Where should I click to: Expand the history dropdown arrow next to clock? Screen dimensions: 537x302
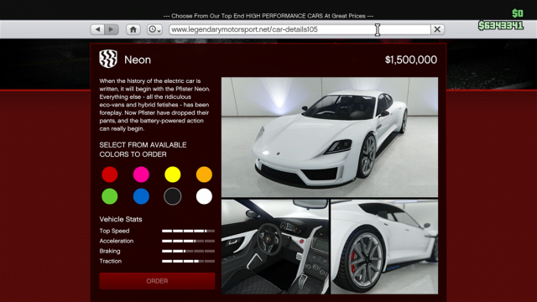(x=159, y=31)
